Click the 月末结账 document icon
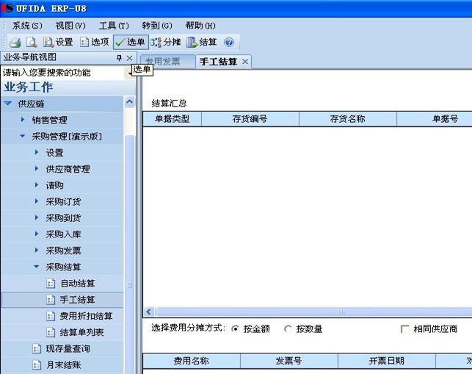The width and height of the screenshot is (472, 374). (37, 365)
